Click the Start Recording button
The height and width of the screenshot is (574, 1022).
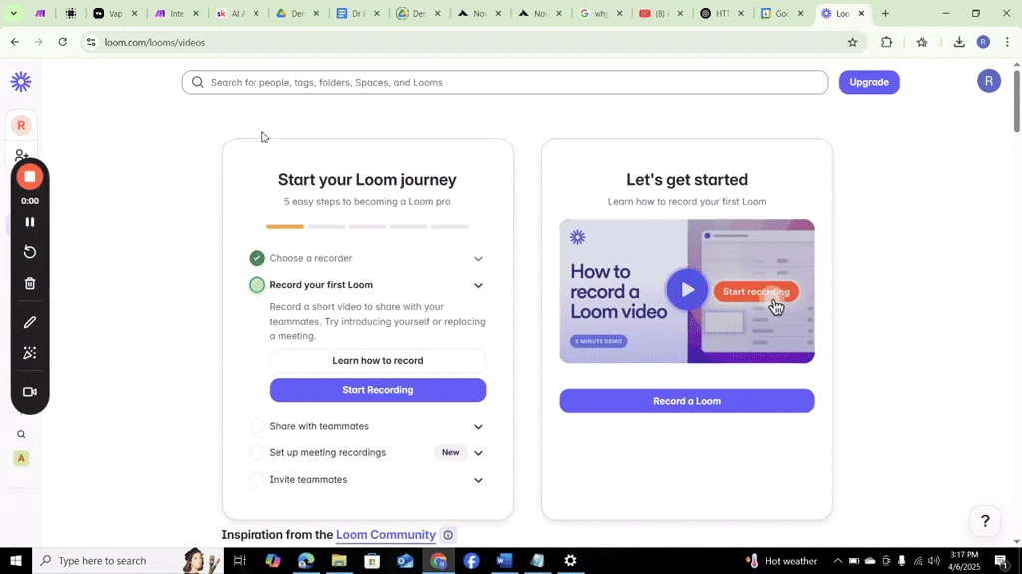coord(377,390)
